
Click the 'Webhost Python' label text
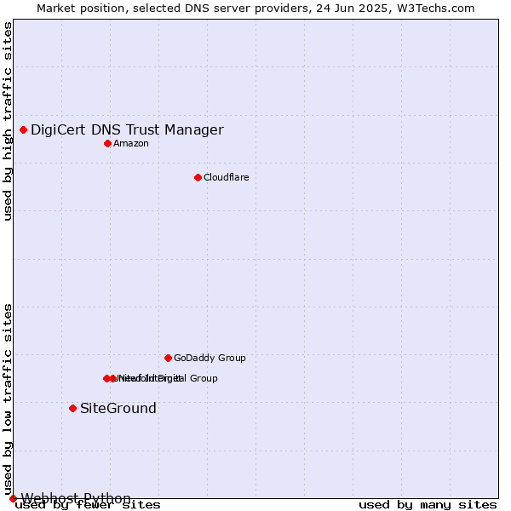pyautogui.click(x=76, y=498)
